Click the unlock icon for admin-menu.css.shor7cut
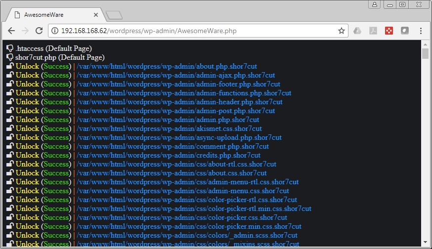The image size is (432, 249). click(10, 190)
